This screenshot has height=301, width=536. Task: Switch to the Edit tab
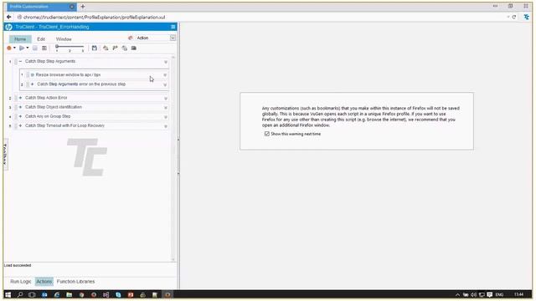click(x=41, y=39)
